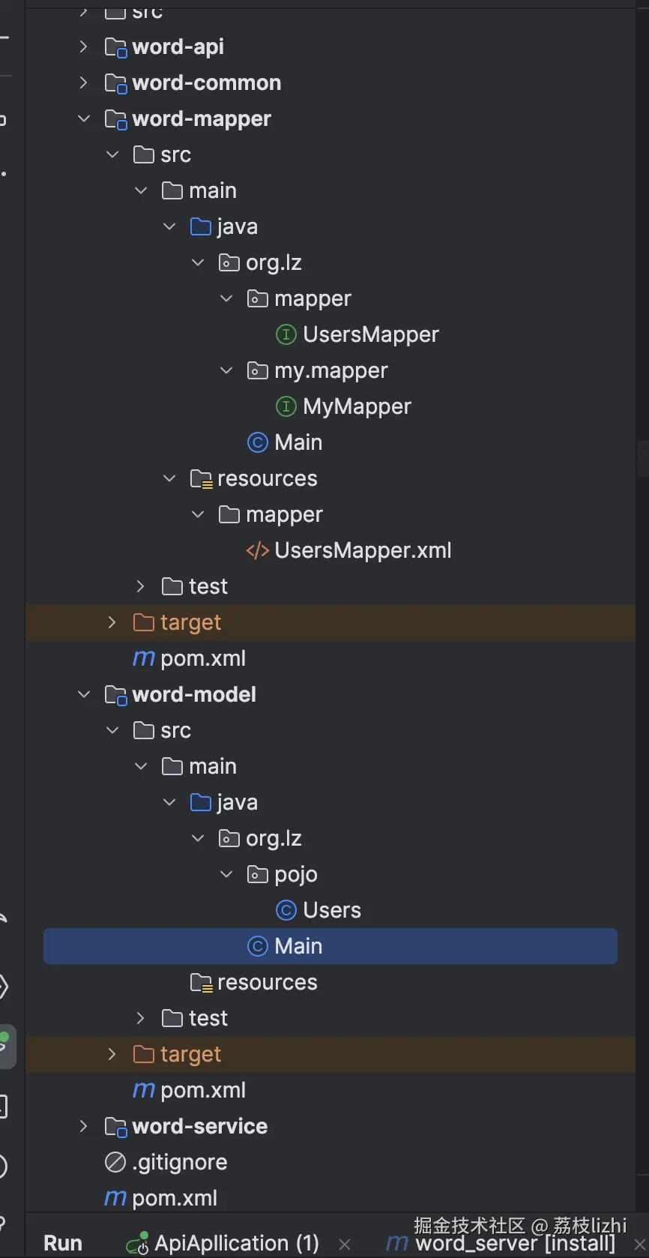Click the UsersMapper interface icon
The image size is (649, 1258).
[x=286, y=334]
